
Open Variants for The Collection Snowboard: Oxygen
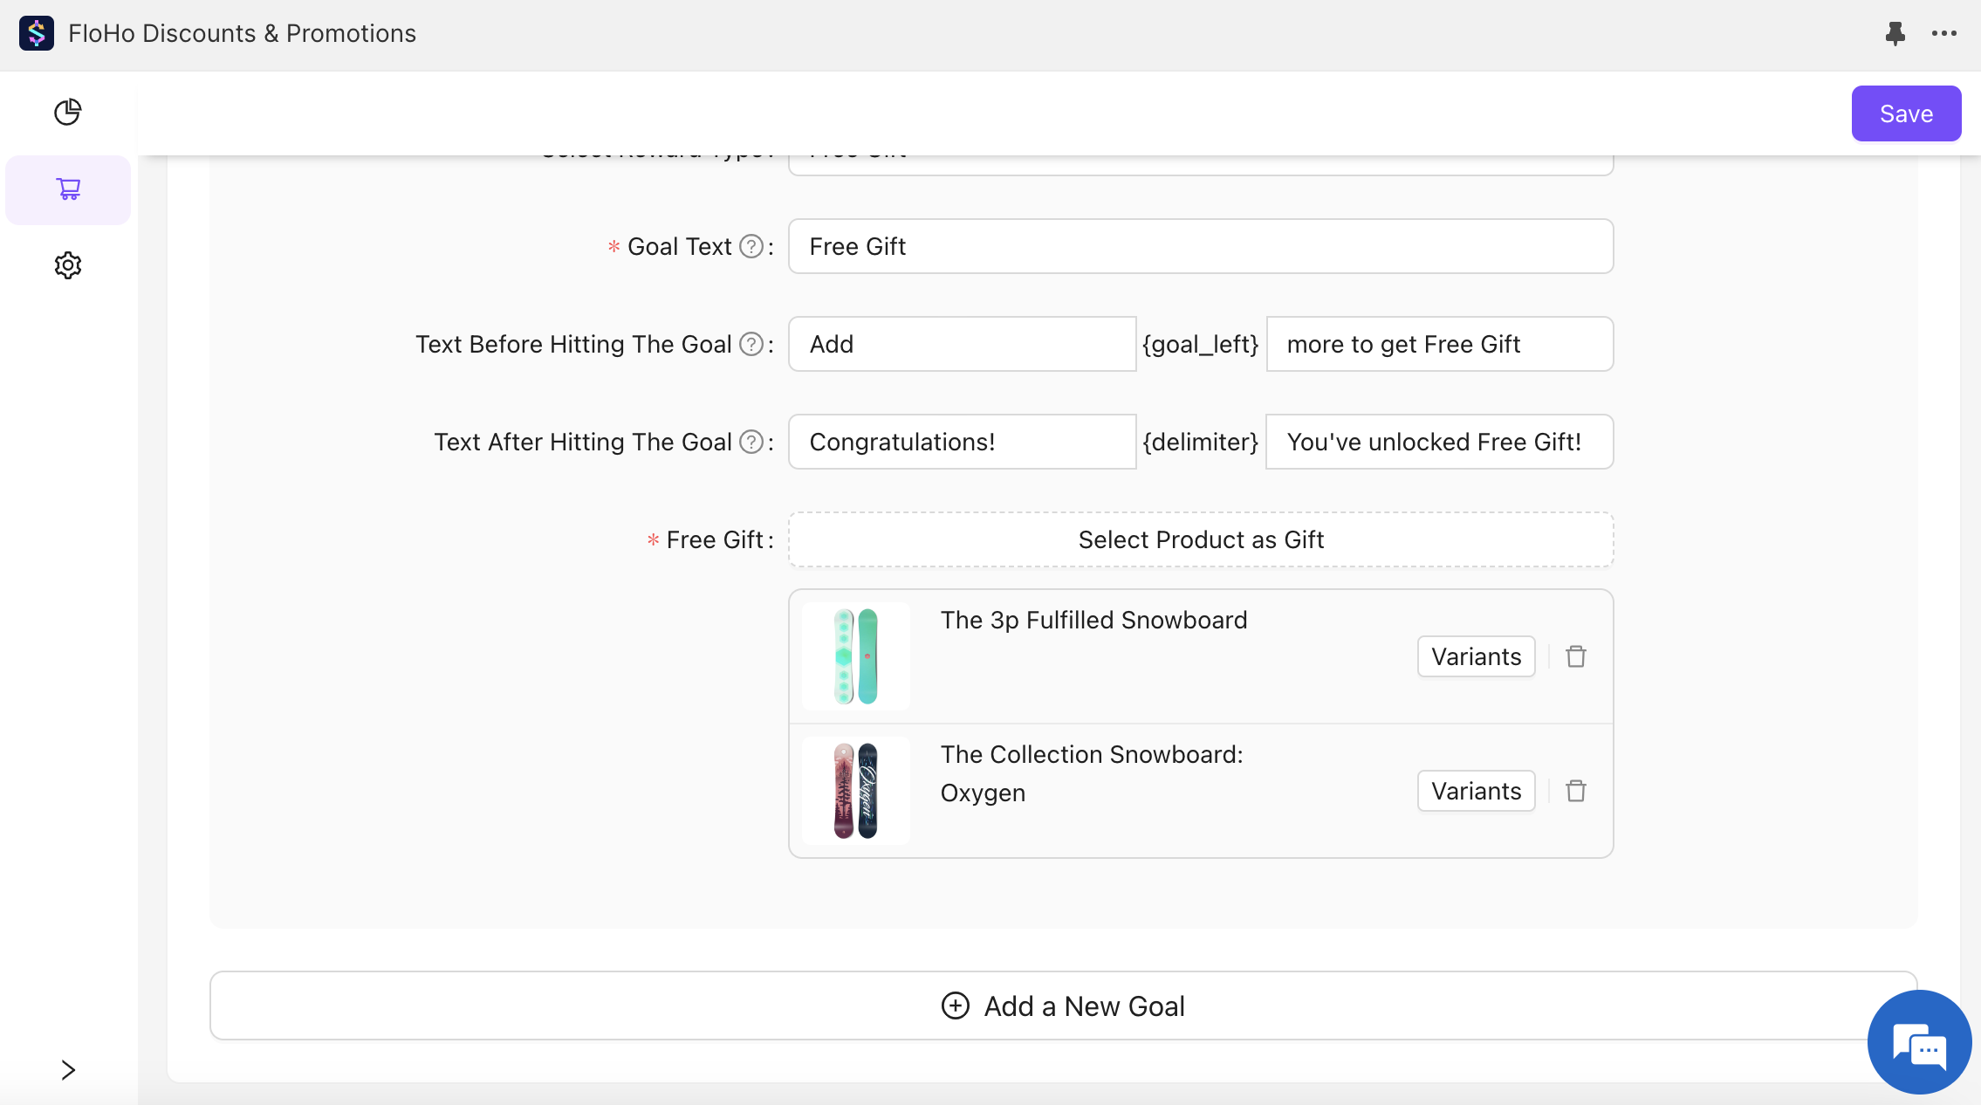pyautogui.click(x=1476, y=791)
